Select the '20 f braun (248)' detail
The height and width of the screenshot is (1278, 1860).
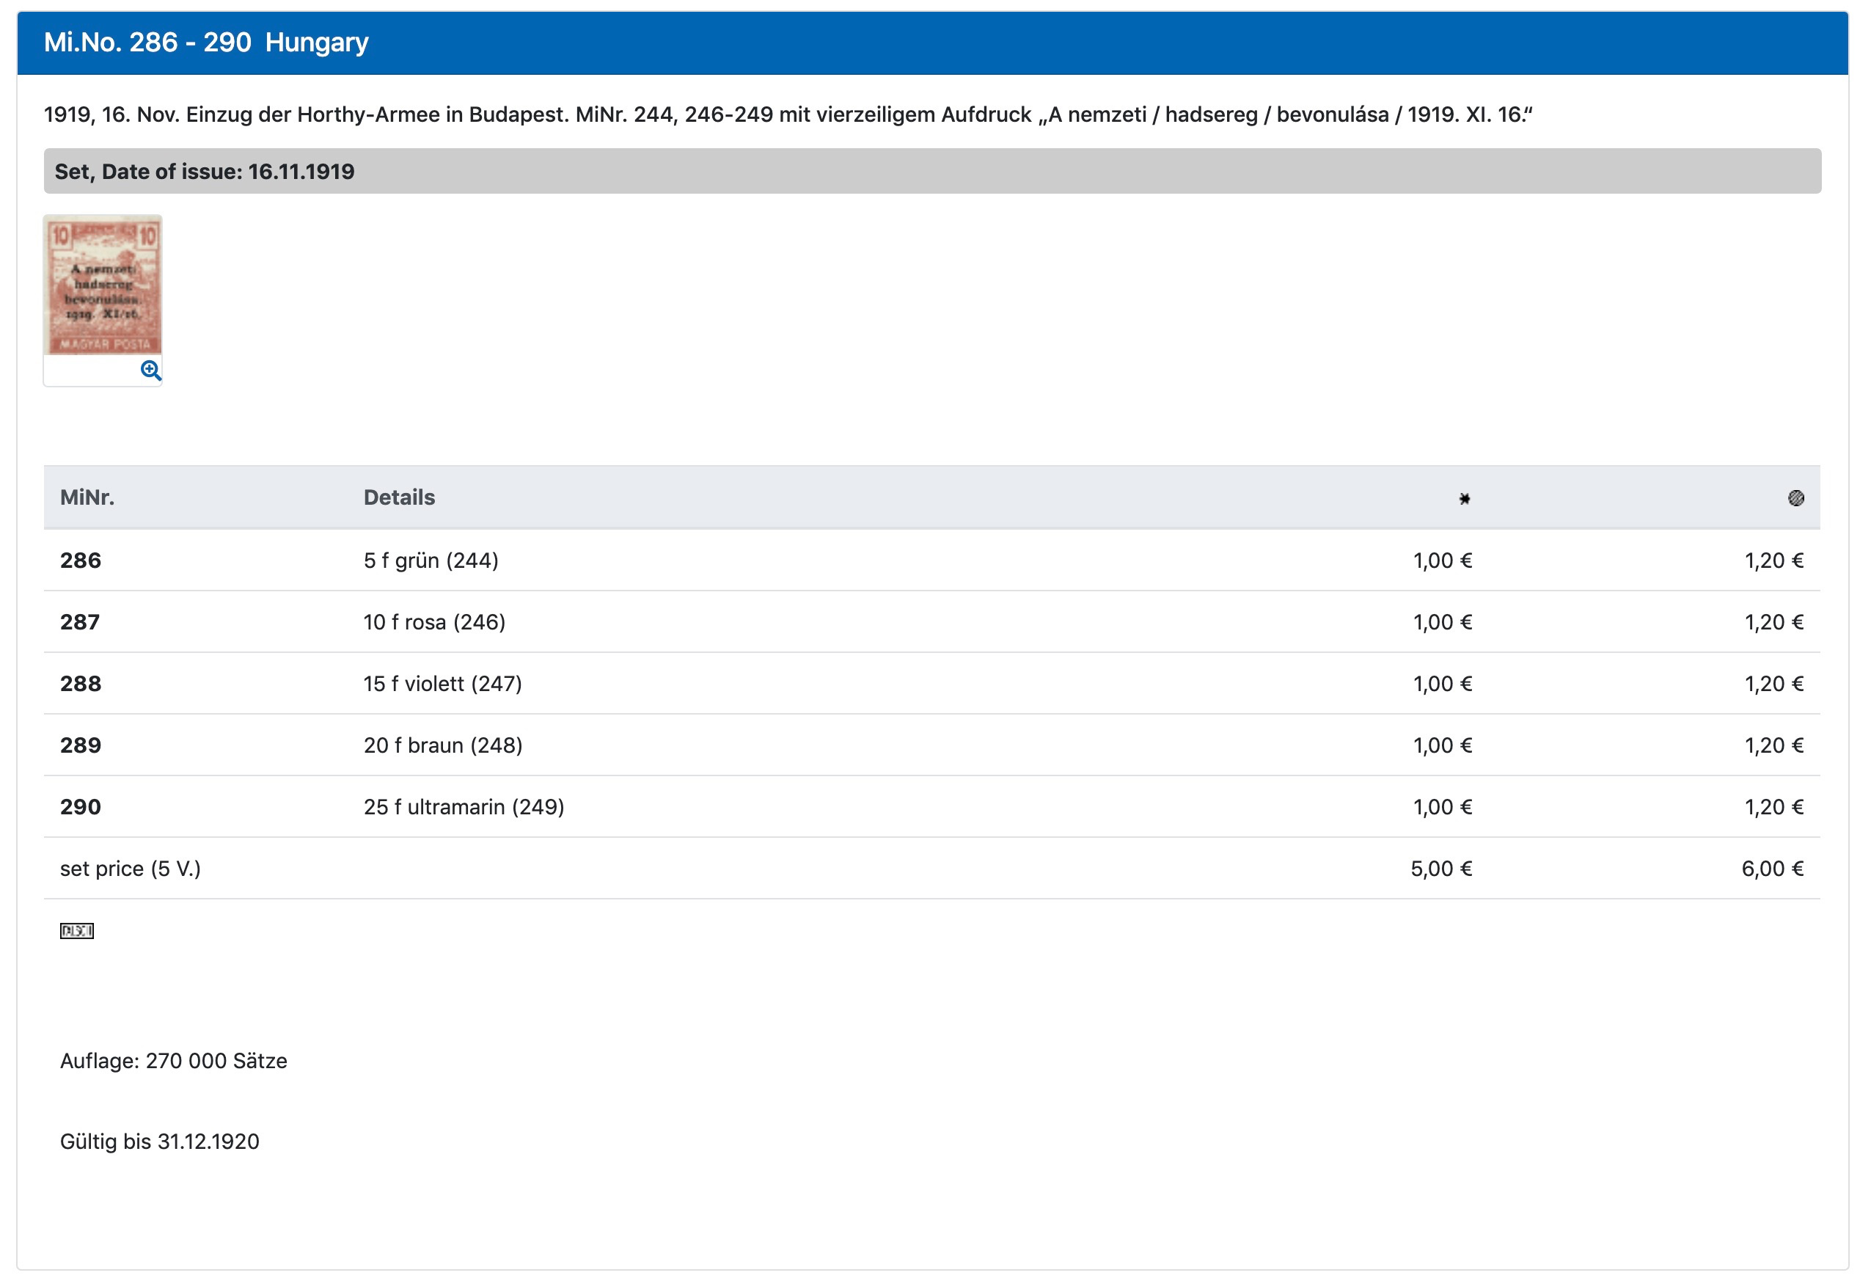[x=442, y=745]
